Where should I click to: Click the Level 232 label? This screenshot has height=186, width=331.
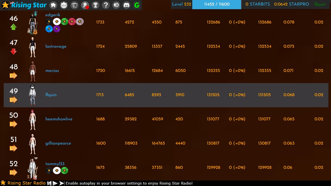(x=181, y=4)
